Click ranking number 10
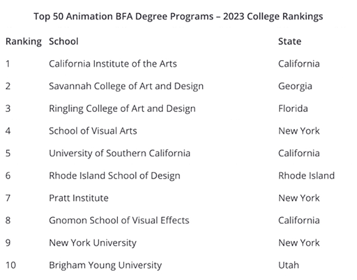357x280 pixels. pyautogui.click(x=11, y=265)
